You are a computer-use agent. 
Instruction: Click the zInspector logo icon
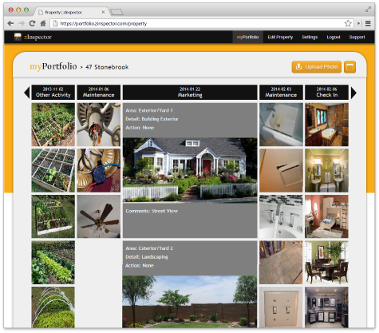coord(18,37)
